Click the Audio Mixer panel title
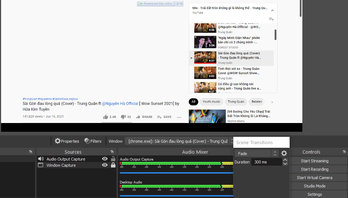 195,152
